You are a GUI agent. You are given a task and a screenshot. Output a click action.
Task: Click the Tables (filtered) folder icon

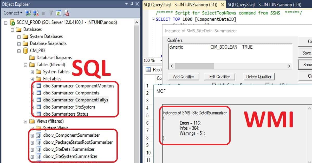click(x=32, y=65)
